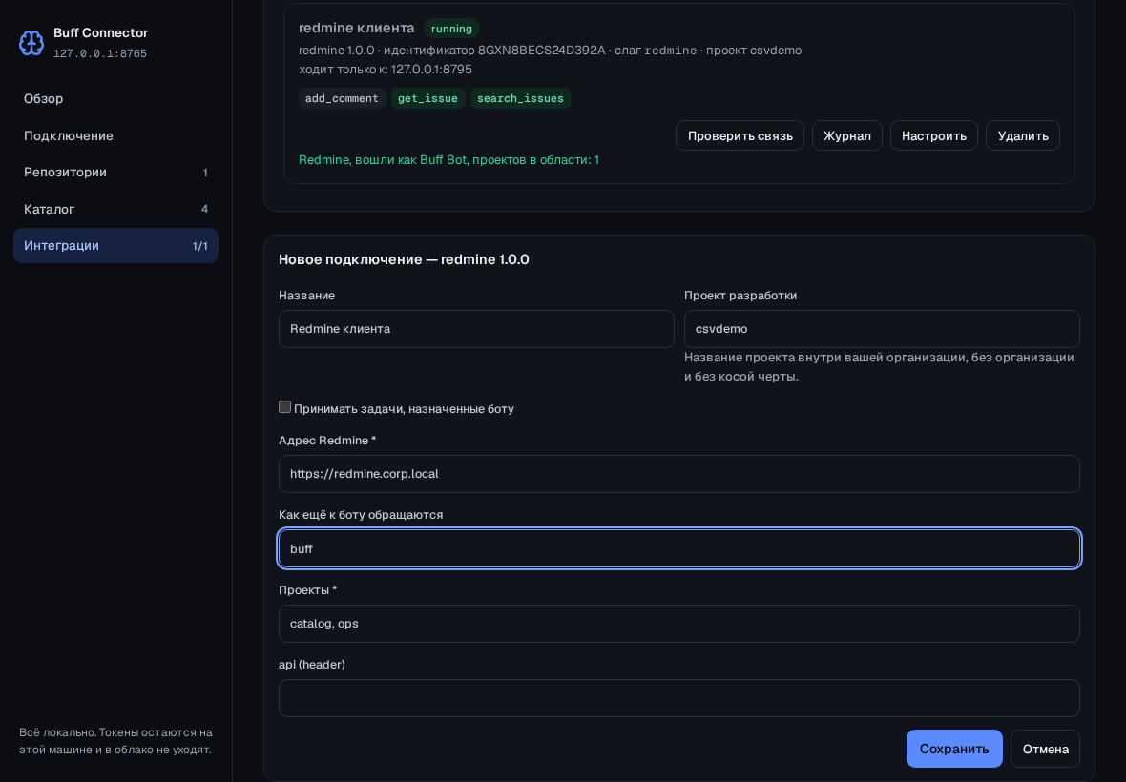Open the Обзор sidebar section
Screen dimensions: 1126x782
pyautogui.click(x=115, y=98)
